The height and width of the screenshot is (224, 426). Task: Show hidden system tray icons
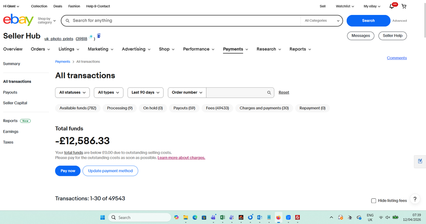[x=331, y=218]
